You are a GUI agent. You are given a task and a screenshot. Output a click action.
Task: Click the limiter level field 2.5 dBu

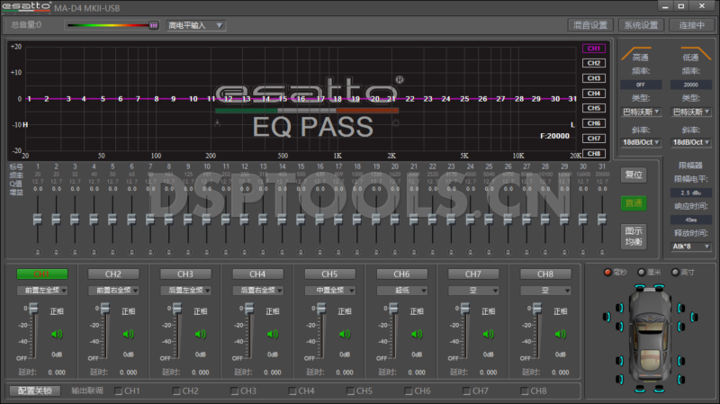click(x=691, y=193)
